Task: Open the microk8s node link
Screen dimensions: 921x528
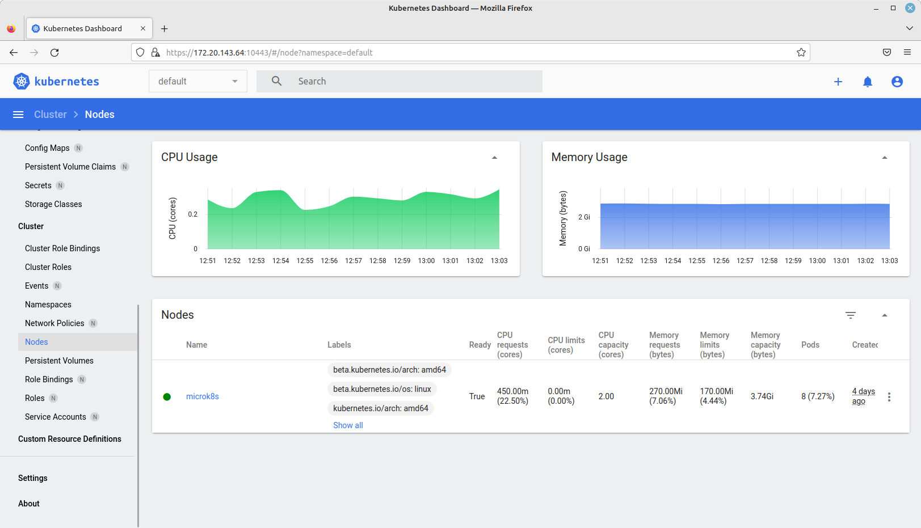Action: (x=203, y=396)
